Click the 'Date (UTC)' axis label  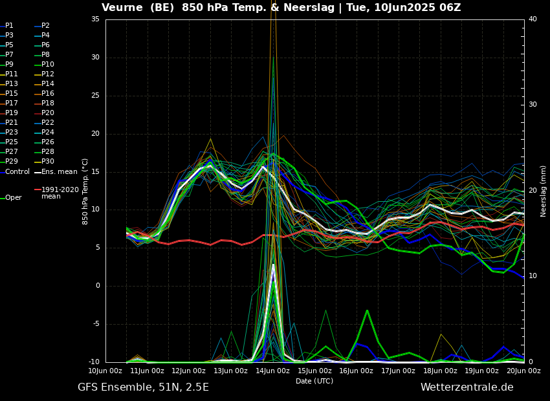(314, 381)
